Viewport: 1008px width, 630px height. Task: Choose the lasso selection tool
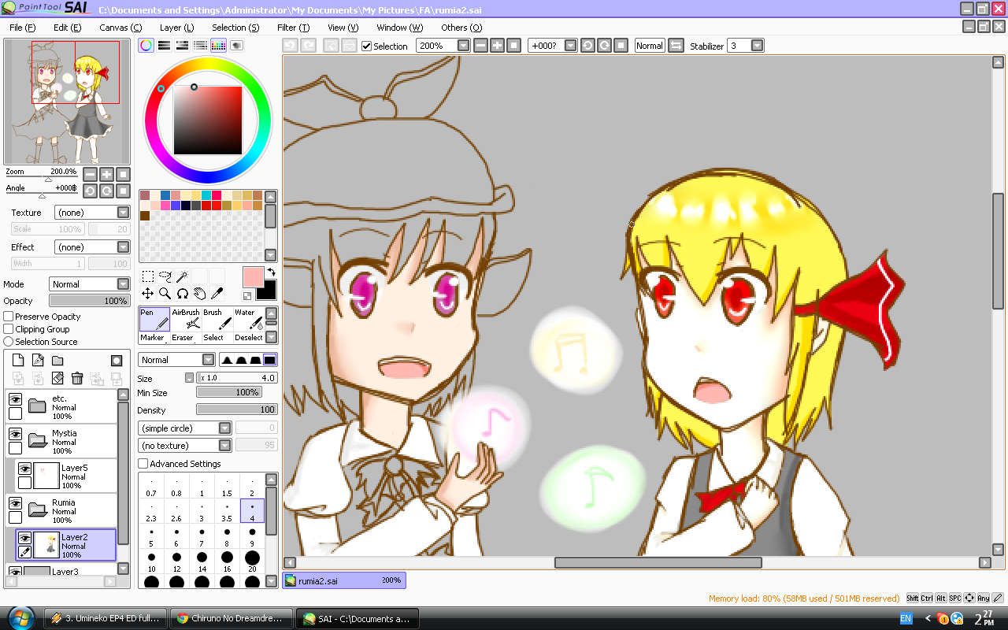click(165, 276)
